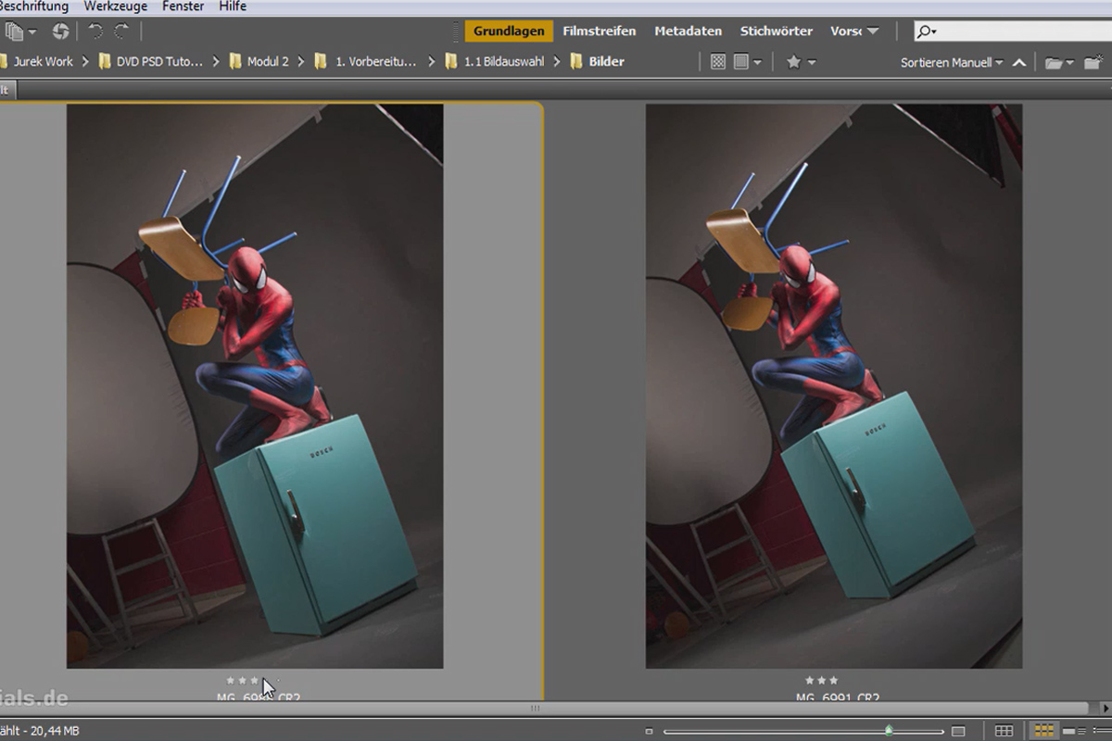
Task: Toggle ascending sort order arrow
Action: (x=1019, y=63)
